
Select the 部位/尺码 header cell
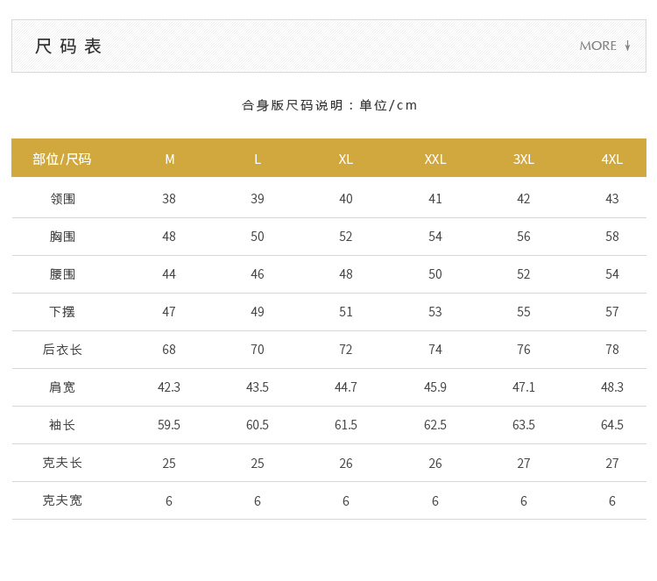[62, 159]
